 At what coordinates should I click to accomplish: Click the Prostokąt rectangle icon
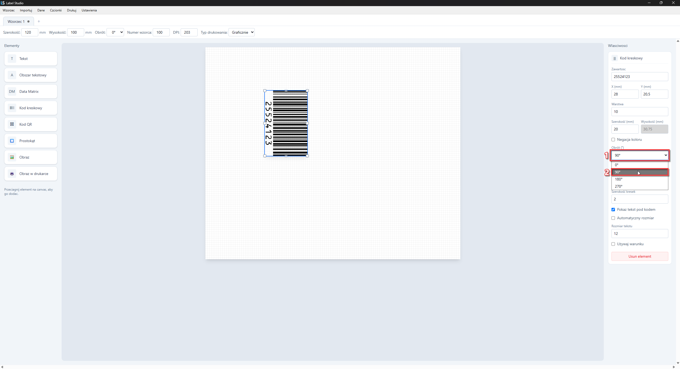pos(12,141)
